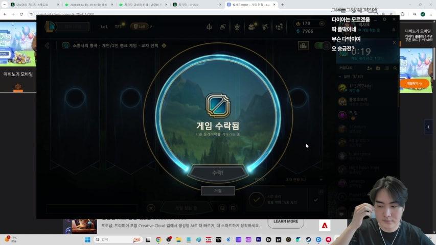The width and height of the screenshot is (436, 245).
Task: Open the KIN app from the taskbar
Action: 209,239
